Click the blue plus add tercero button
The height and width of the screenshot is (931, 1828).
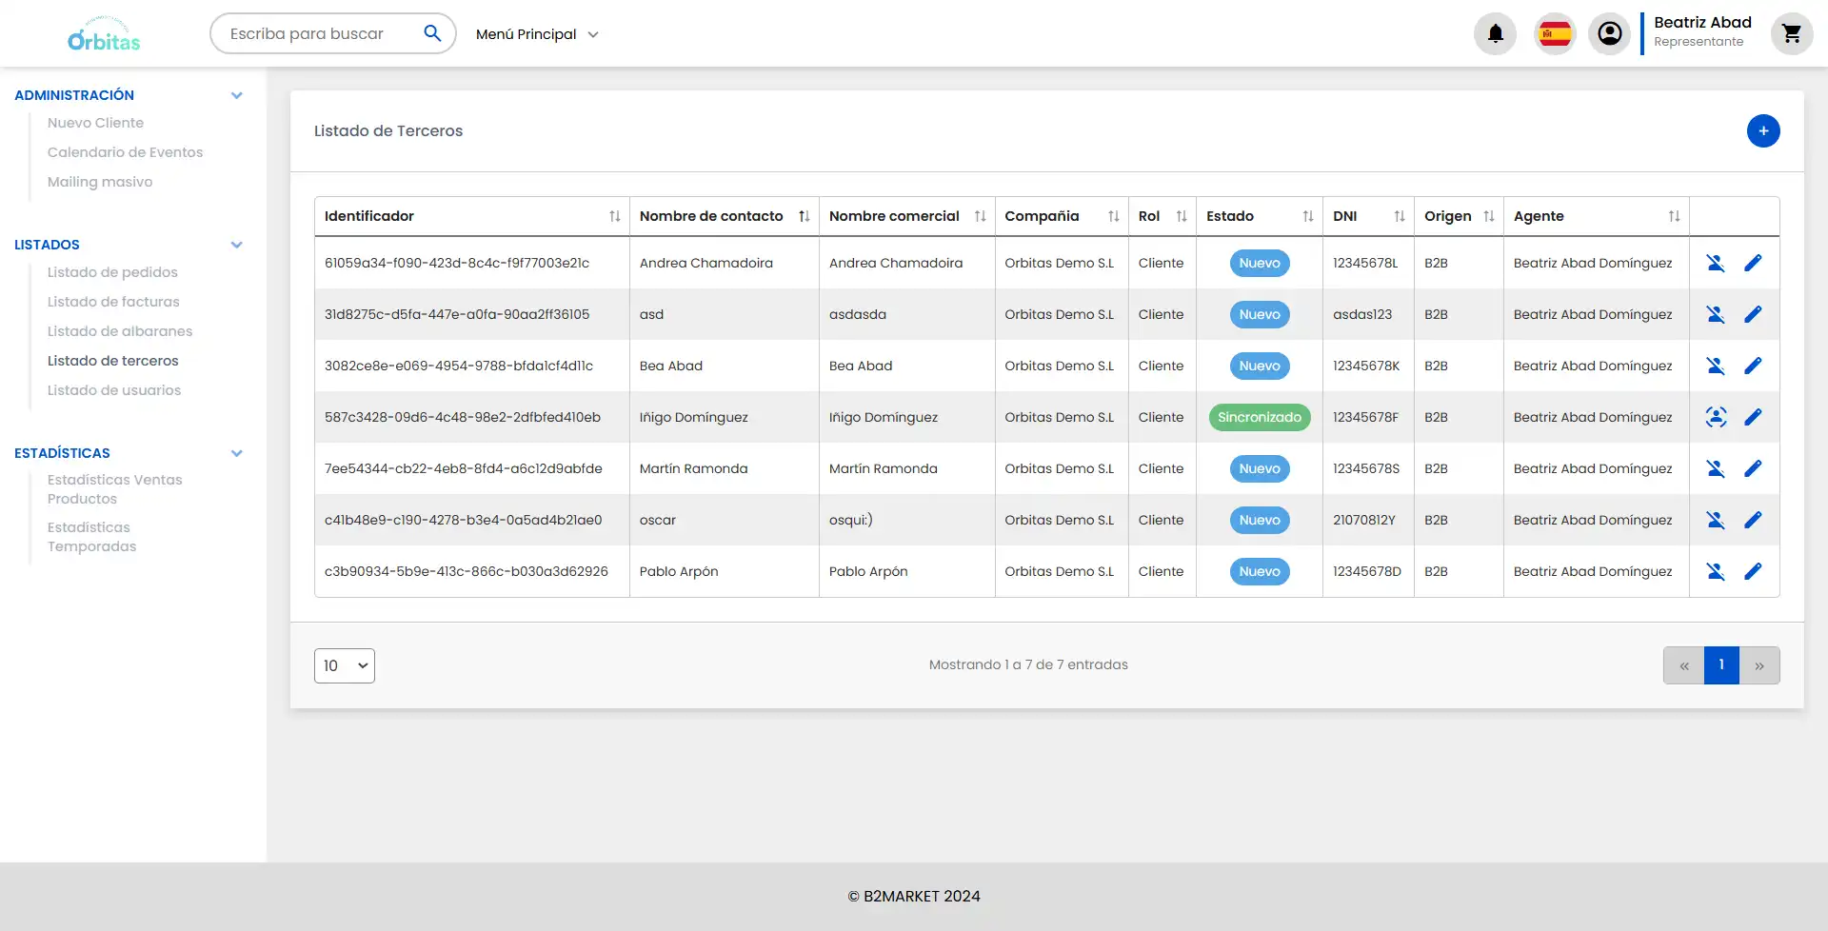click(x=1762, y=131)
